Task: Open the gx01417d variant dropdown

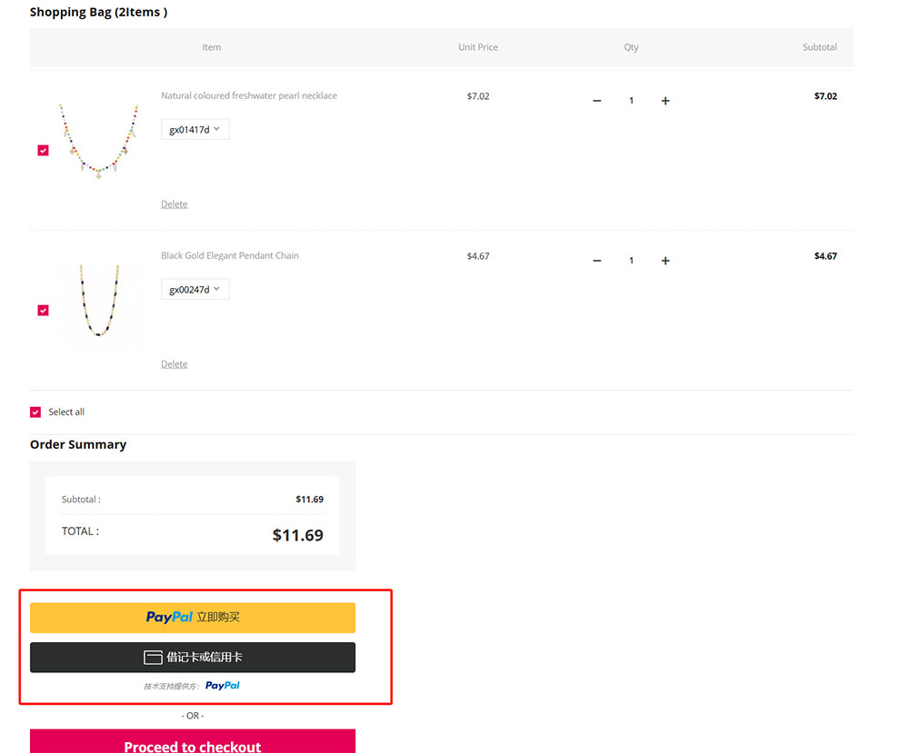Action: coord(195,129)
